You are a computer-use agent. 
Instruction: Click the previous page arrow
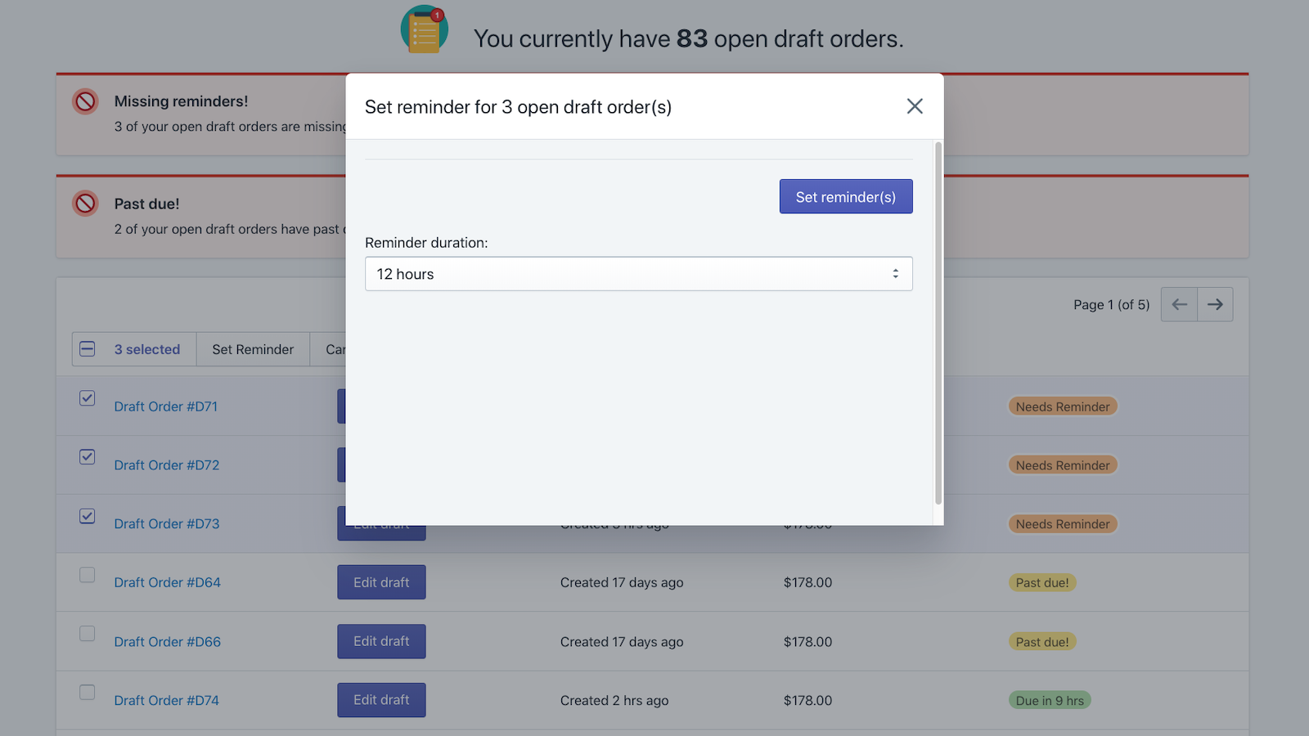1178,304
